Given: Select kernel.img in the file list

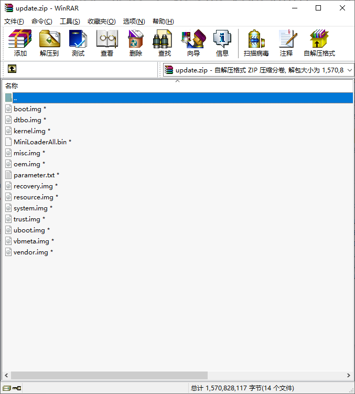Looking at the screenshot, I should click(x=30, y=131).
